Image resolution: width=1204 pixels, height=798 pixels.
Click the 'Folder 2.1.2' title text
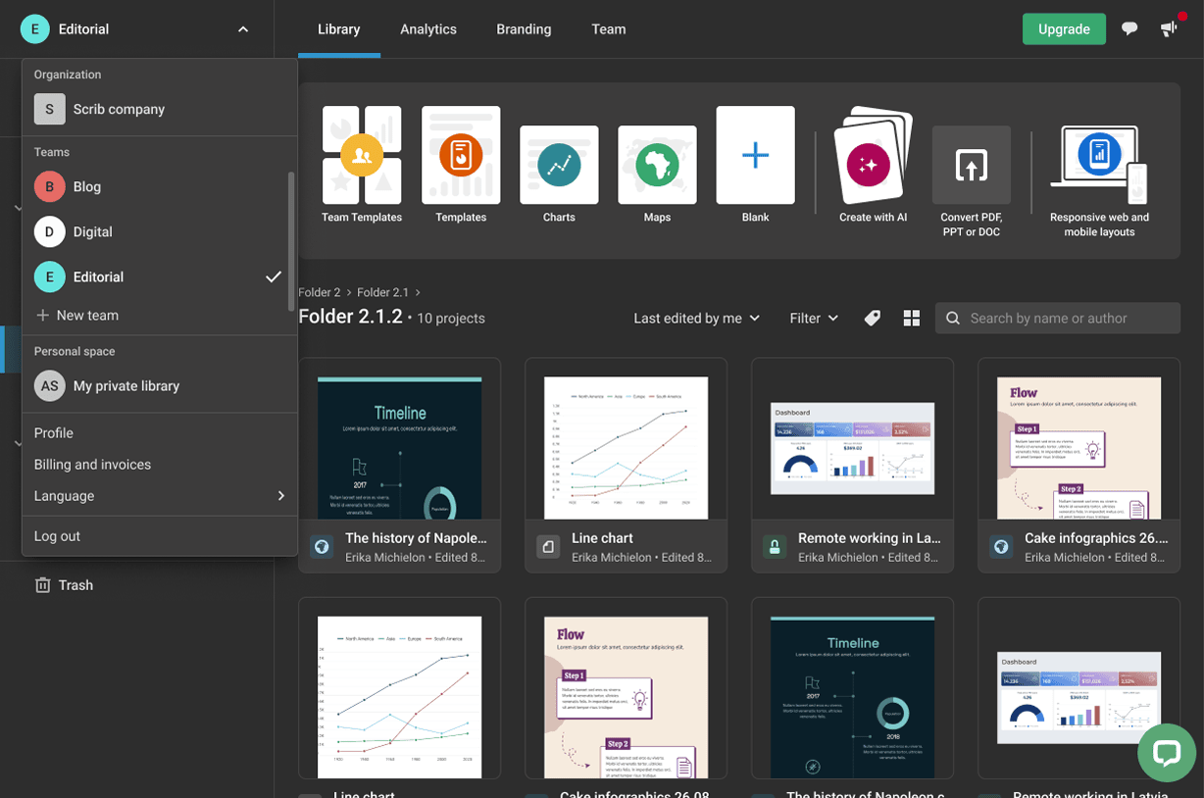350,317
